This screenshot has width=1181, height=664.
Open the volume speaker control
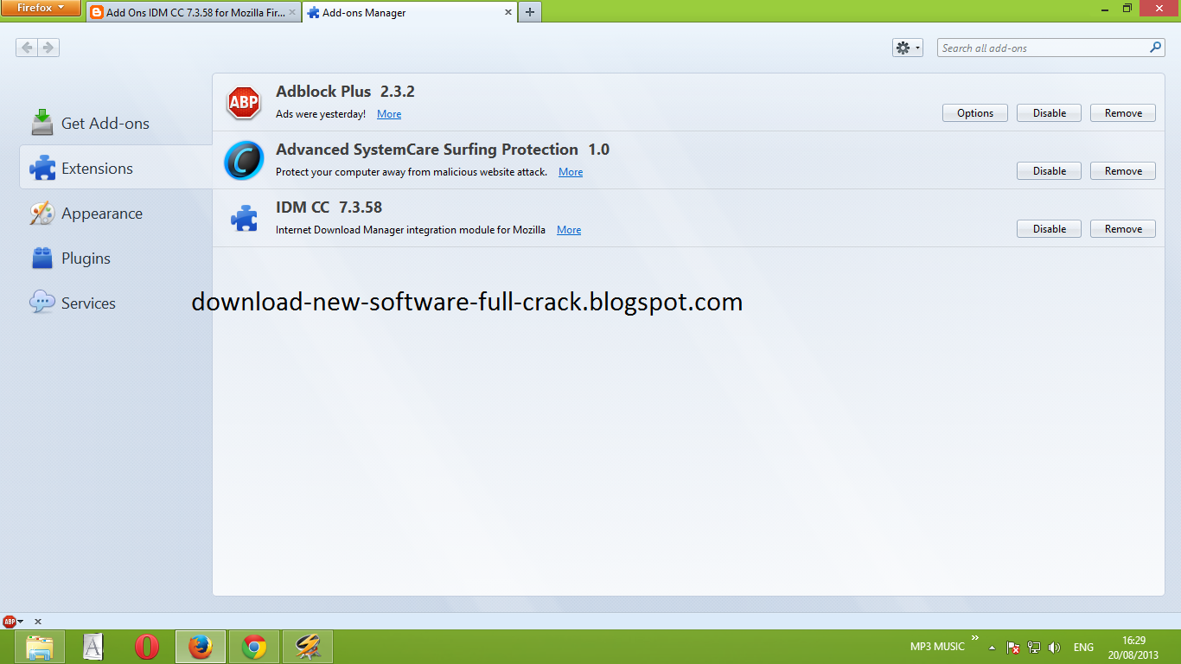pos(1054,648)
